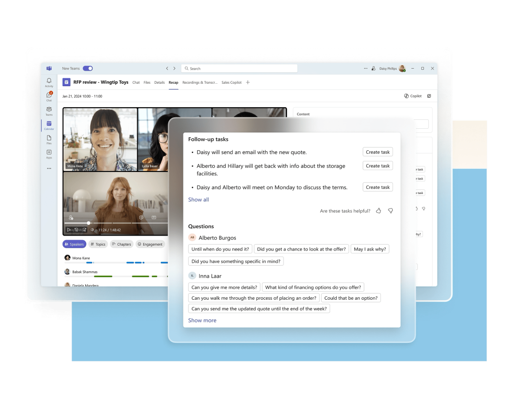513x408 pixels.
Task: Select the Engagement filter pill
Action: 150,244
